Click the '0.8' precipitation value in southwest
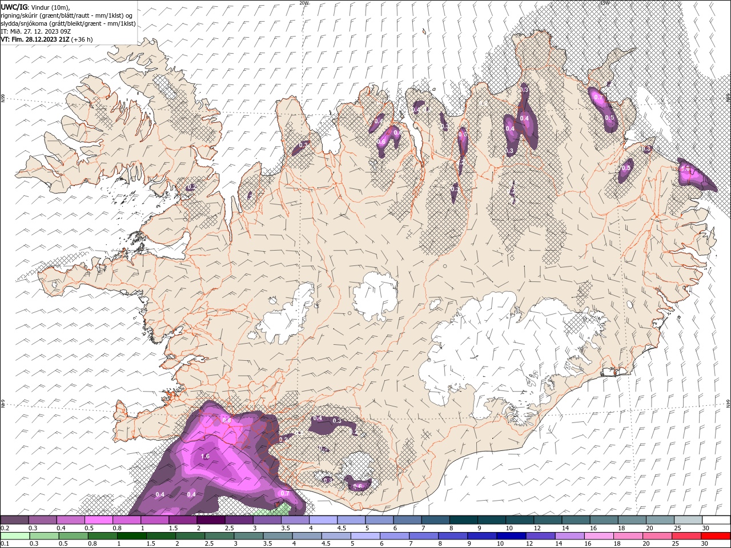 [x=226, y=420]
